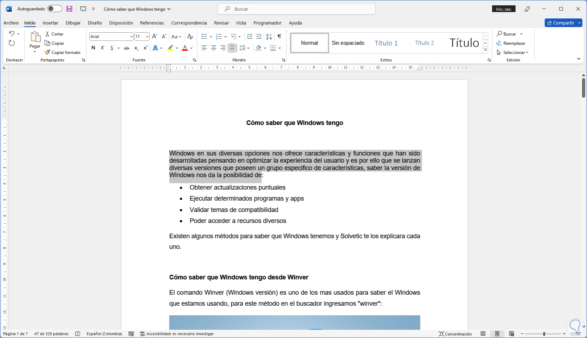This screenshot has height=338, width=587.
Task: Apply the yellow text highlight color
Action: click(x=170, y=48)
